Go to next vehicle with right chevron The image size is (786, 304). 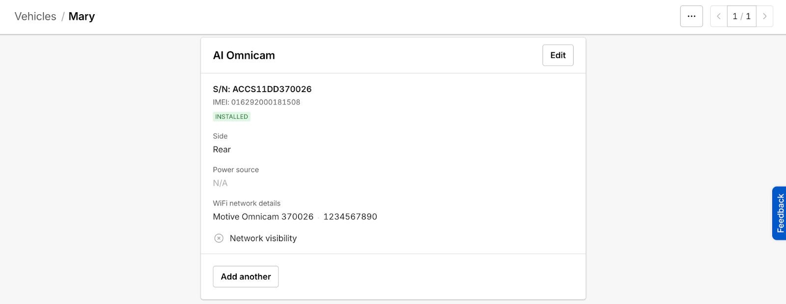click(764, 16)
